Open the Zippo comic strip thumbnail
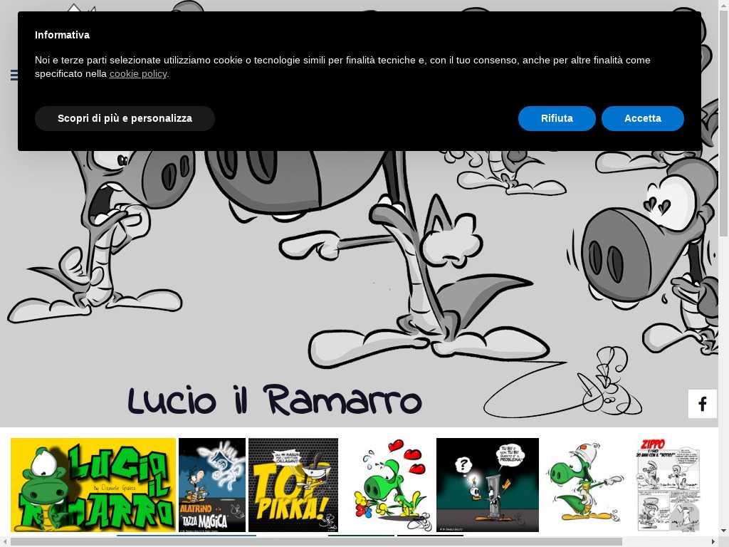 tap(668, 484)
